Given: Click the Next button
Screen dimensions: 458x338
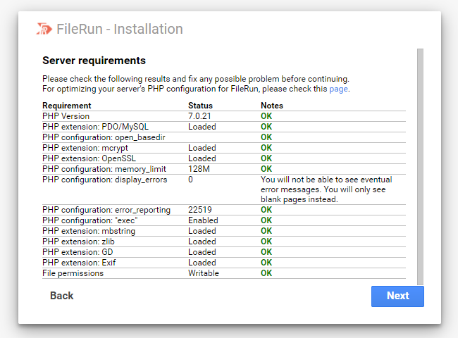Looking at the screenshot, I should (397, 296).
